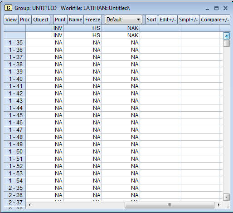Close the Group window
Viewport: 233px width, 213px height.
click(225, 8)
